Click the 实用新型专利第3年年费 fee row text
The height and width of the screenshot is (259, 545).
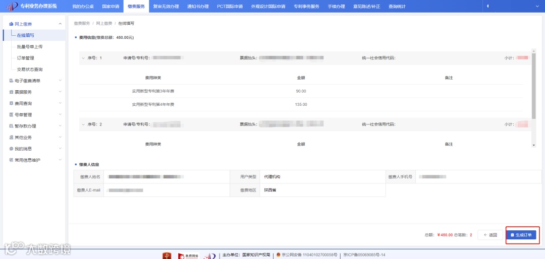(153, 91)
